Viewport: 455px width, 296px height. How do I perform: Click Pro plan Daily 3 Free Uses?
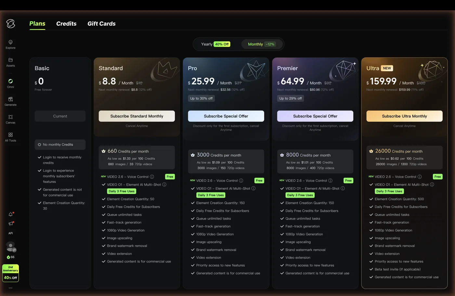pyautogui.click(x=211, y=195)
